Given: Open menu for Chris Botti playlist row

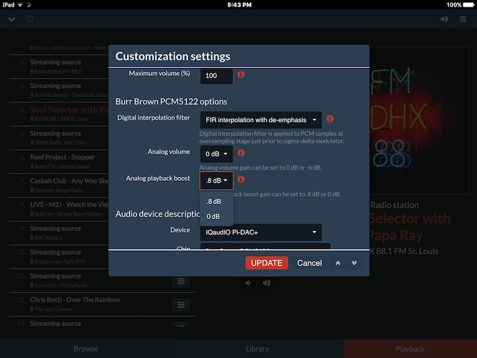Looking at the screenshot, I should (181, 305).
